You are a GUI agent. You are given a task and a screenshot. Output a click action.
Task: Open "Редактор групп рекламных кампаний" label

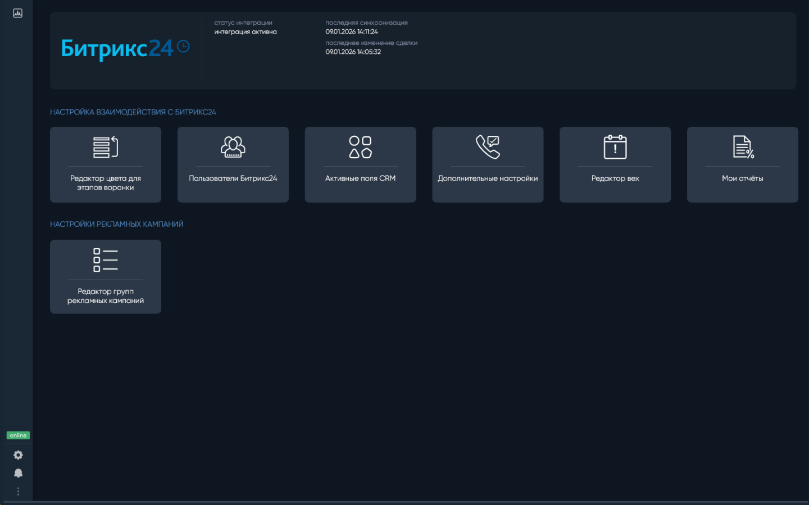106,296
